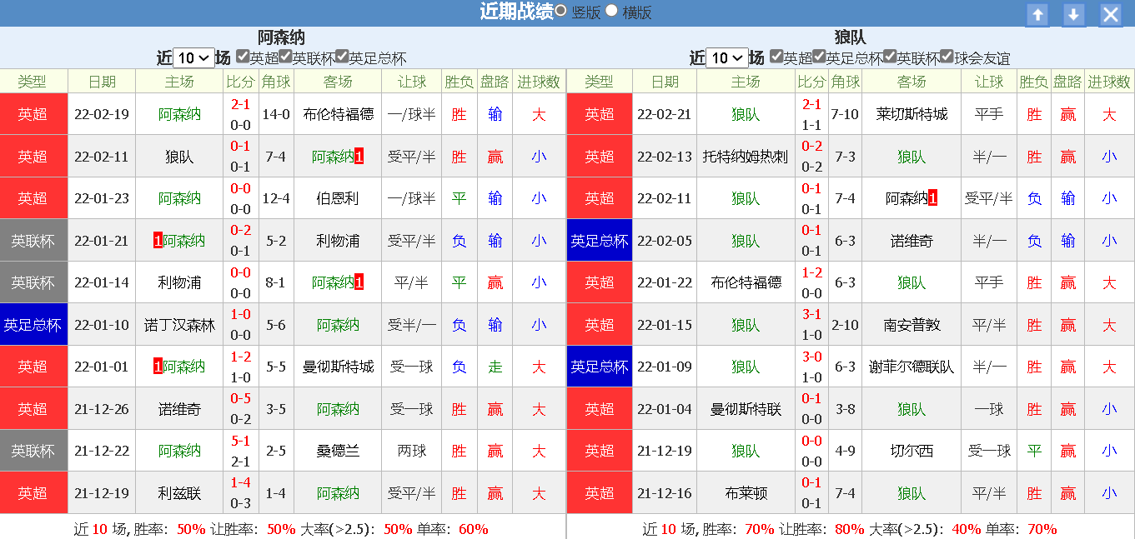Click score 0-5 on 诺维奇 vs 阿森纳 row
This screenshot has width=1135, height=539.
pos(240,398)
